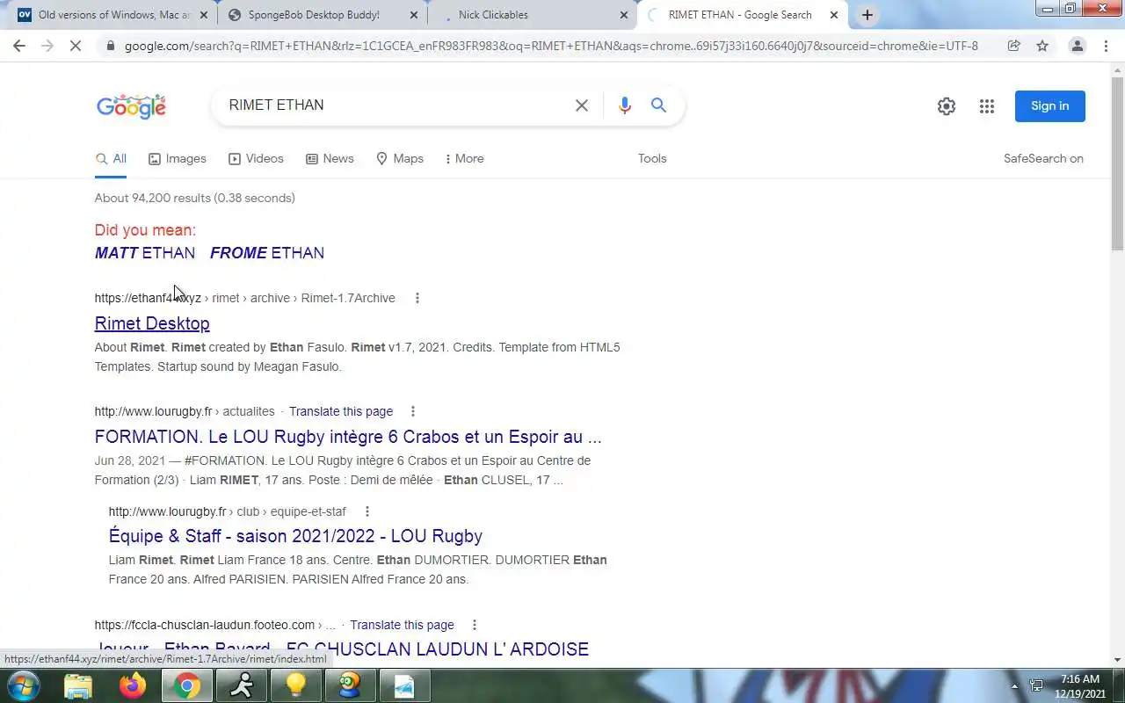Open File Explorer from the taskbar
Screen dimensions: 1125x703
(78, 685)
